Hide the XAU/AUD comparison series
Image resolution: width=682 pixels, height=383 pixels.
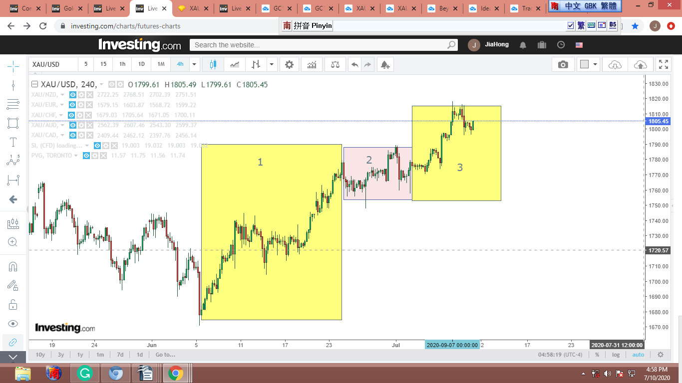click(x=73, y=125)
